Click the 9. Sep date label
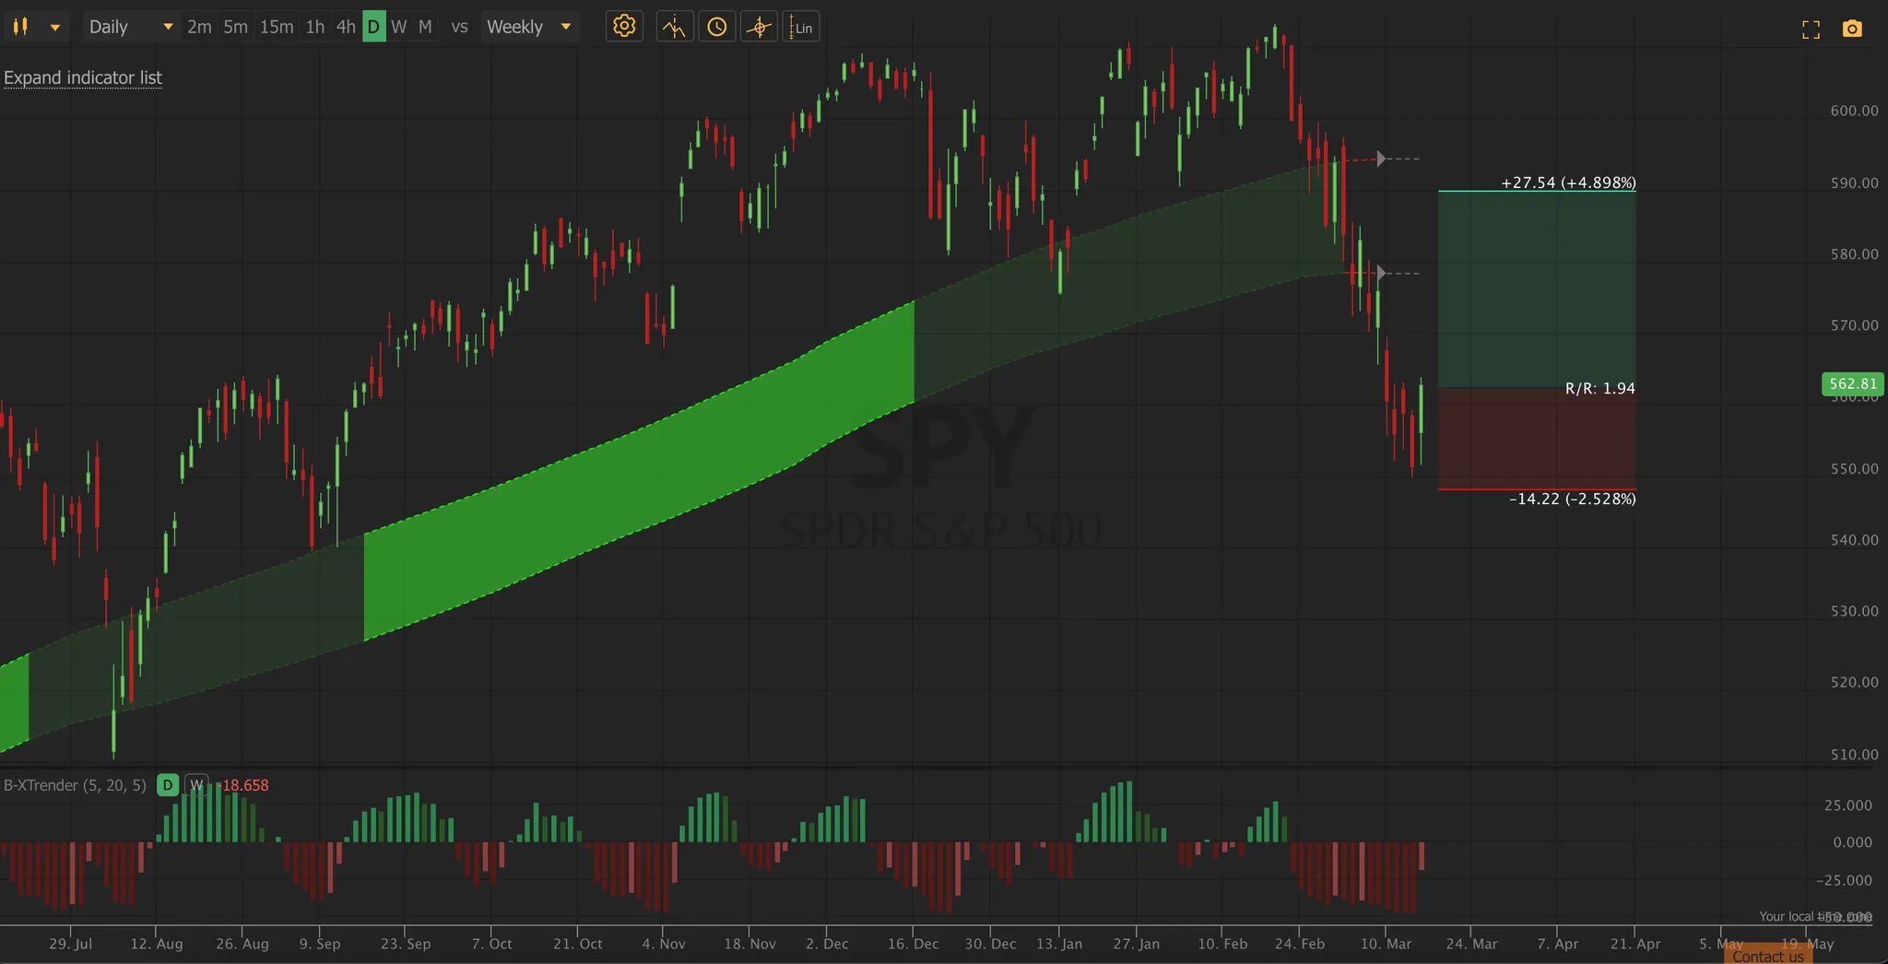Image resolution: width=1888 pixels, height=964 pixels. 319,944
